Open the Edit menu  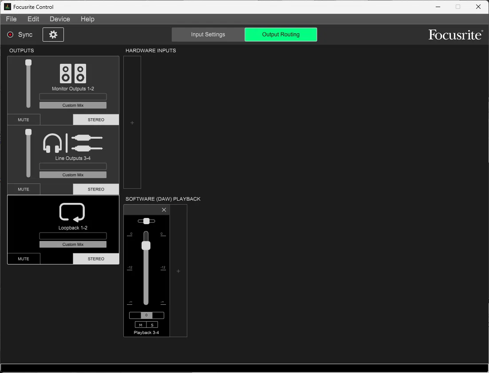tap(33, 19)
